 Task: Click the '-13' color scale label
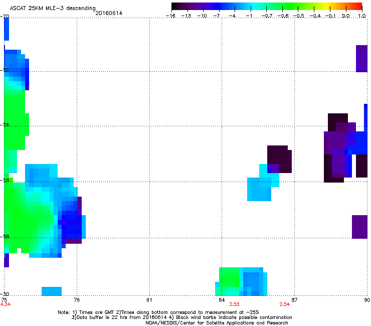click(186, 16)
